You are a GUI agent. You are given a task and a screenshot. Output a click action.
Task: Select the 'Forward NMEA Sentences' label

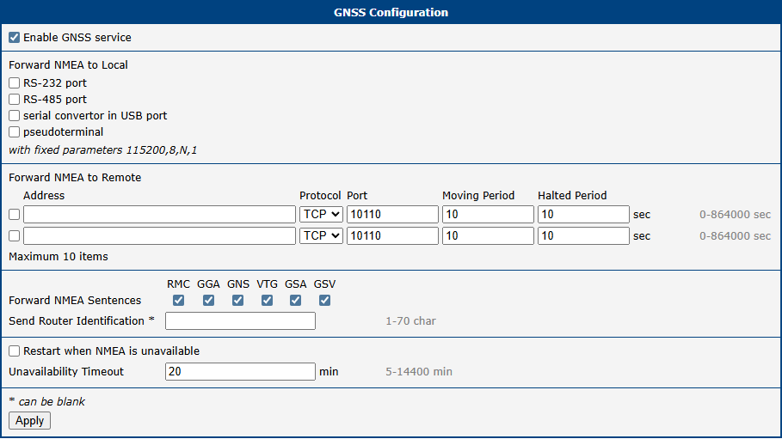[75, 301]
